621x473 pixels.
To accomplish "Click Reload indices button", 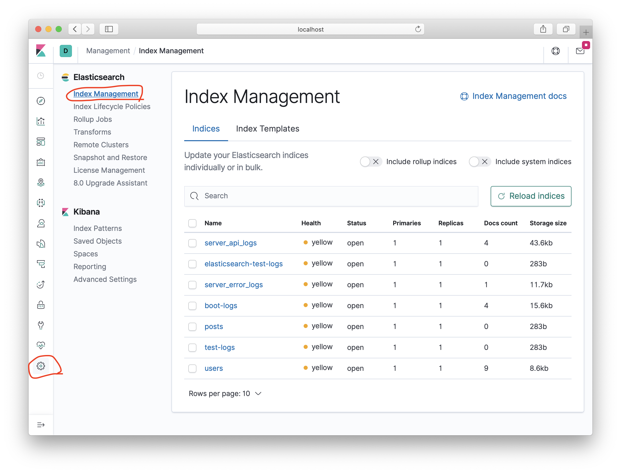I will 531,196.
